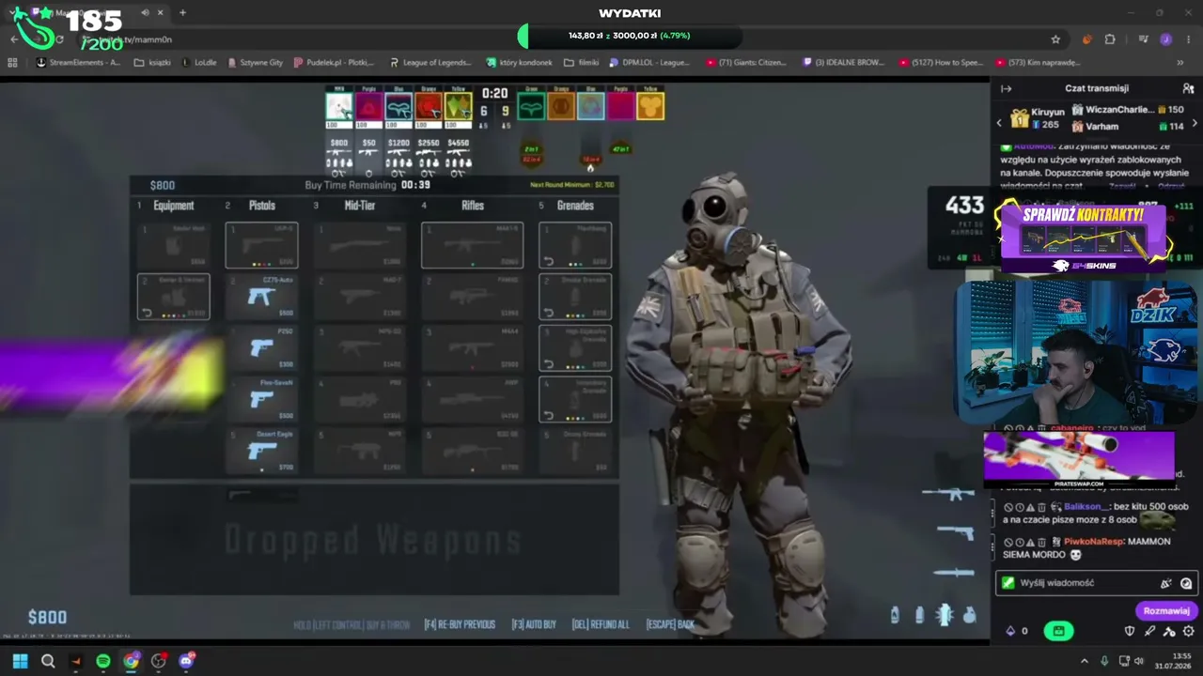Viewport: 1203px width, 676px height.
Task: Open the Windows Start menu
Action: point(20,661)
